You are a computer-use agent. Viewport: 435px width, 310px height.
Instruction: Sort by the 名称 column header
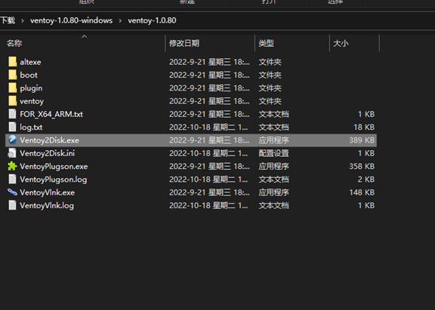pyautogui.click(x=14, y=43)
